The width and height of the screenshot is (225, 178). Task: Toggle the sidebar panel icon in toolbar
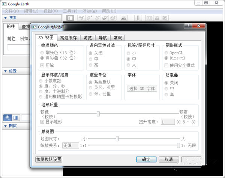pyautogui.click(x=70, y=18)
